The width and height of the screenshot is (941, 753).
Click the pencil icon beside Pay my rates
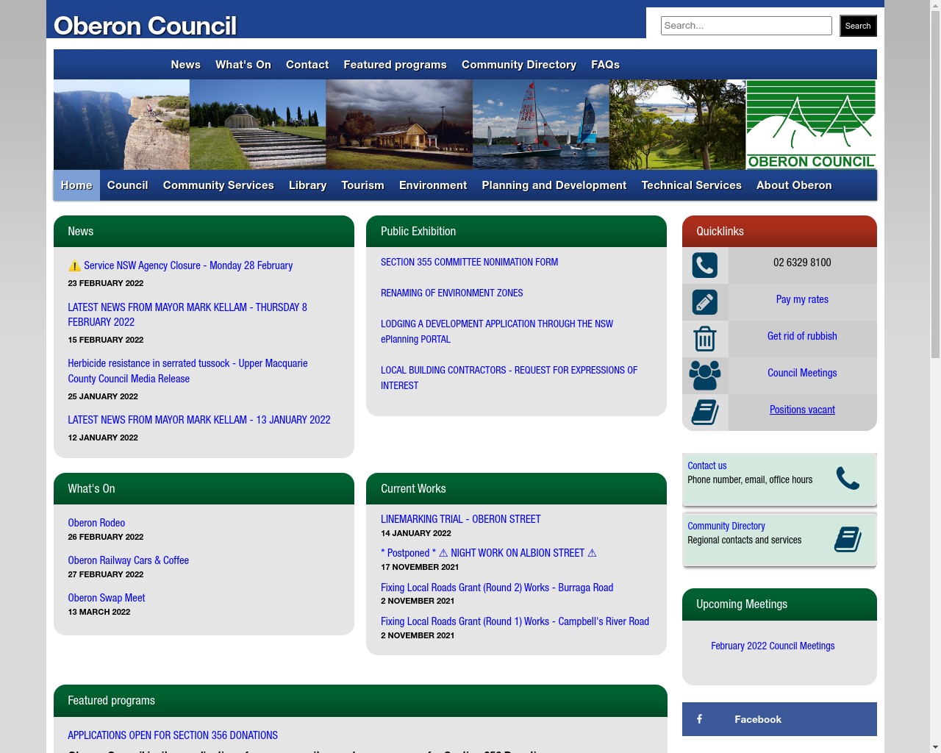coord(705,301)
